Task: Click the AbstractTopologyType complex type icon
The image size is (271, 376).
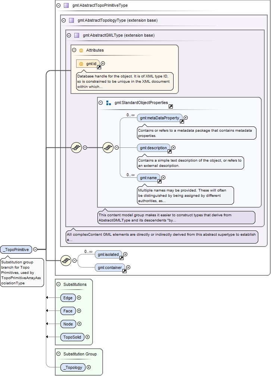Action: click(x=72, y=20)
